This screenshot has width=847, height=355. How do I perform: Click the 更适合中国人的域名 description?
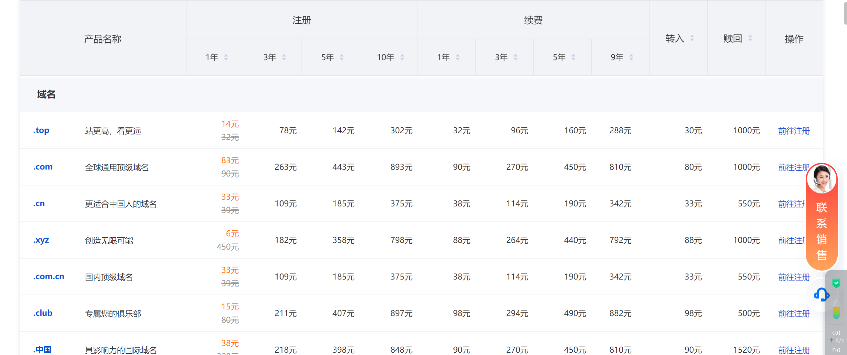pos(121,204)
